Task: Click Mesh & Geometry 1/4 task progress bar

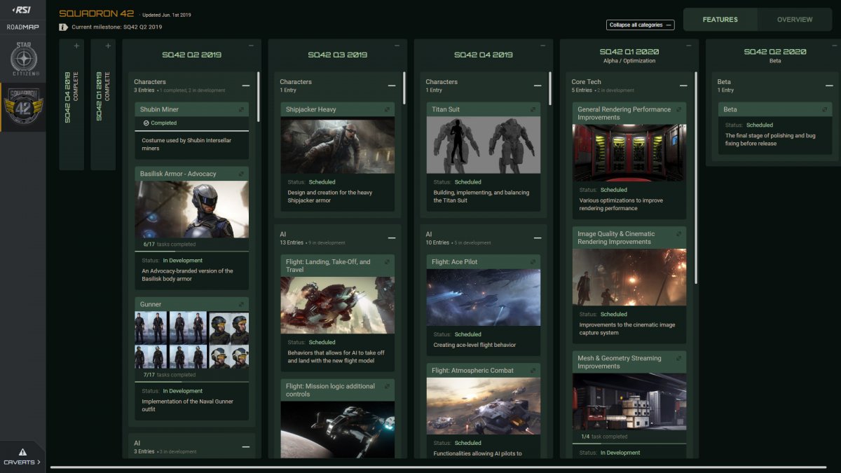Action: (629, 444)
